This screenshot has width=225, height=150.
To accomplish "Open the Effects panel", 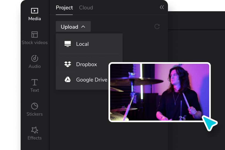I will click(35, 133).
